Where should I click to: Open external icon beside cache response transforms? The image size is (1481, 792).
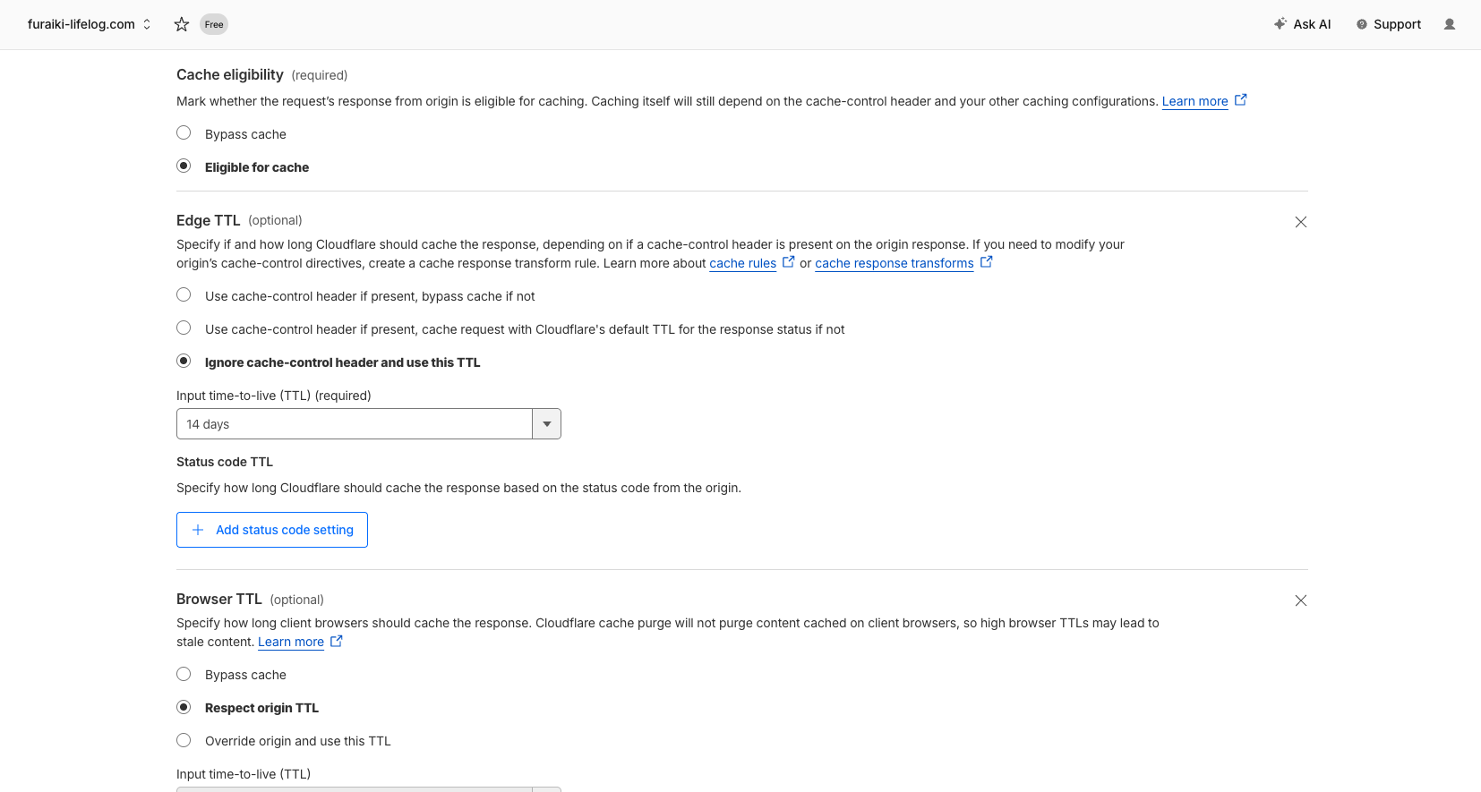(x=986, y=262)
